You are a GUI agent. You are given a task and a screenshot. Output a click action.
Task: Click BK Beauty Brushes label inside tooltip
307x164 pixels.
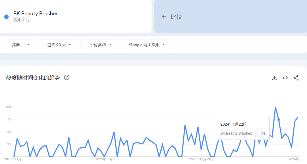[x=236, y=133]
